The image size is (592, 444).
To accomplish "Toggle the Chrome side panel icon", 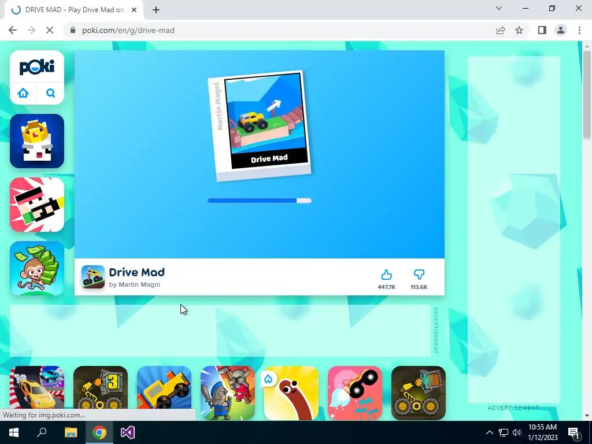I will (542, 30).
